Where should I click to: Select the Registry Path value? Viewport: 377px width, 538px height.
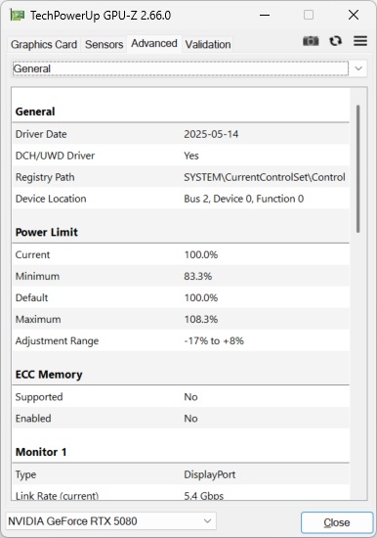[265, 177]
